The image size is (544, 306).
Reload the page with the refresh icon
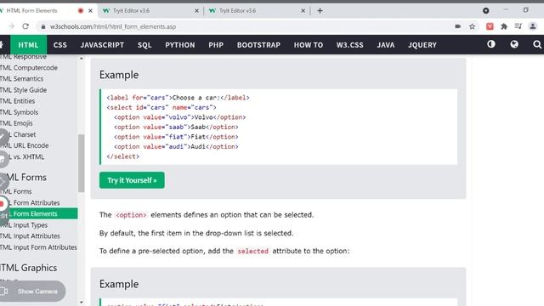25,26
